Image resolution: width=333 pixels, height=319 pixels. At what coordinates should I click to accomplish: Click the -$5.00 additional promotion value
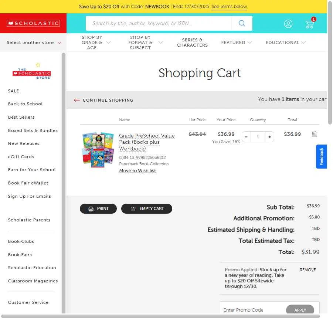tap(313, 217)
